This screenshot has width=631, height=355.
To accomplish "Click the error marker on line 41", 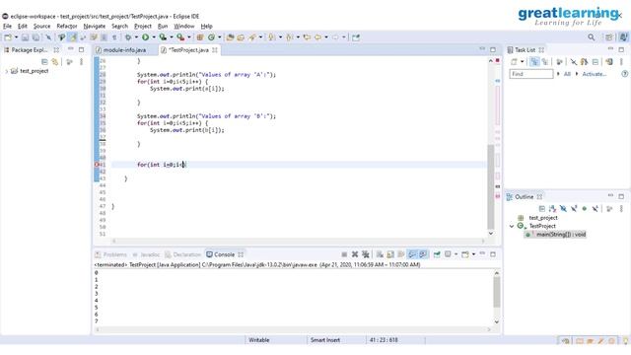I will [x=97, y=165].
